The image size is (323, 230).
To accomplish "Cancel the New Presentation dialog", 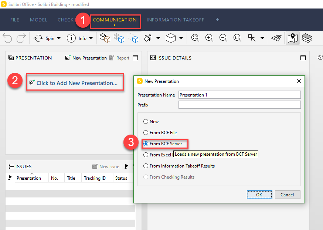I will tap(288, 195).
